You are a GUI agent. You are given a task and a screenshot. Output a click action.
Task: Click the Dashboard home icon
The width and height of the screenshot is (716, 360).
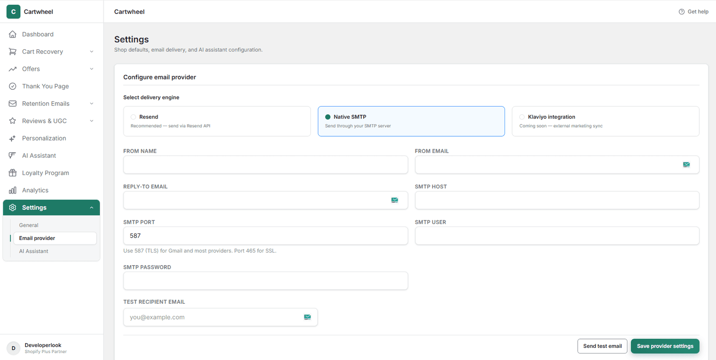point(13,34)
